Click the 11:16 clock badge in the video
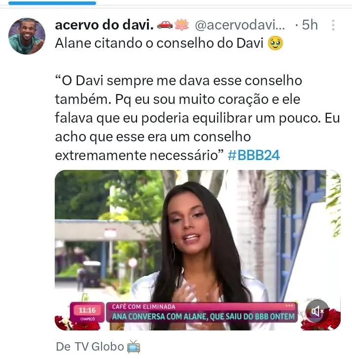The image size is (352, 359). [87, 313]
